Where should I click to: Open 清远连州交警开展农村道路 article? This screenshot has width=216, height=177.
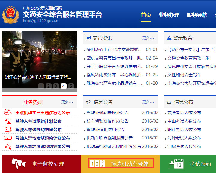click(192, 66)
